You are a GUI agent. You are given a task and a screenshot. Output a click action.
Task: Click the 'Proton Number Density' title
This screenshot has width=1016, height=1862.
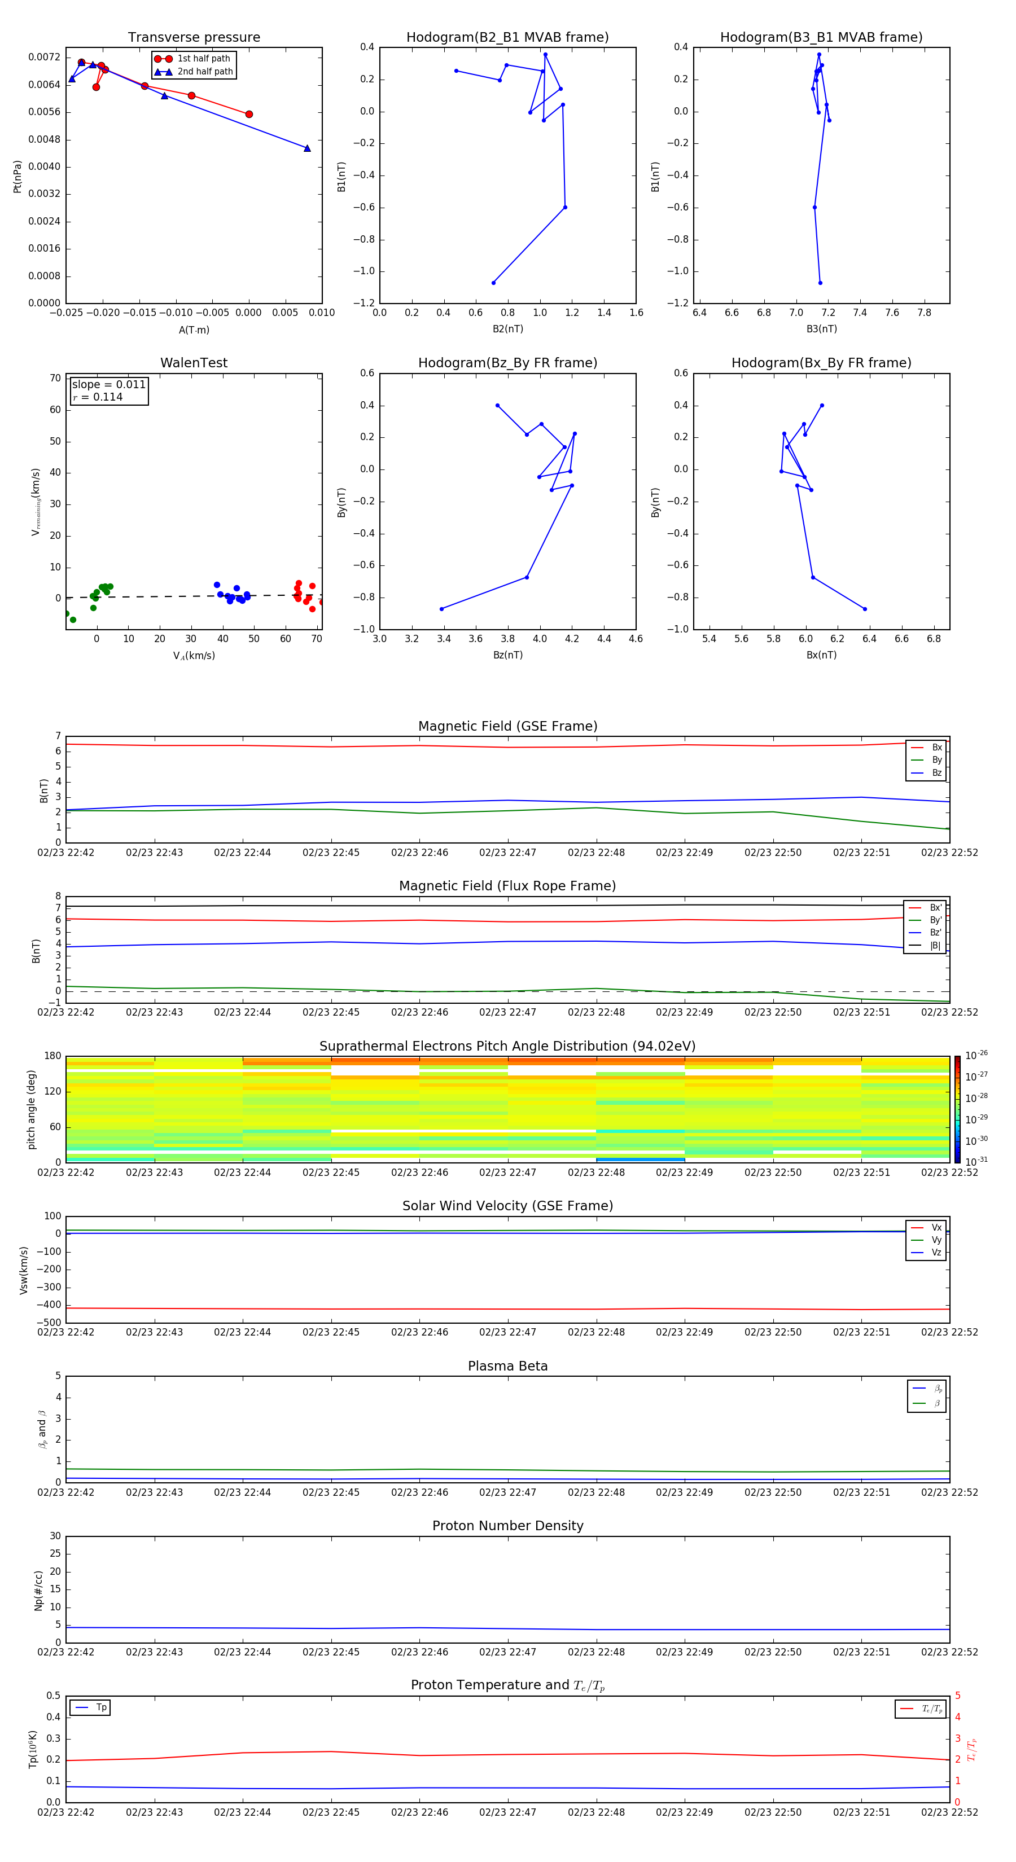(507, 1526)
